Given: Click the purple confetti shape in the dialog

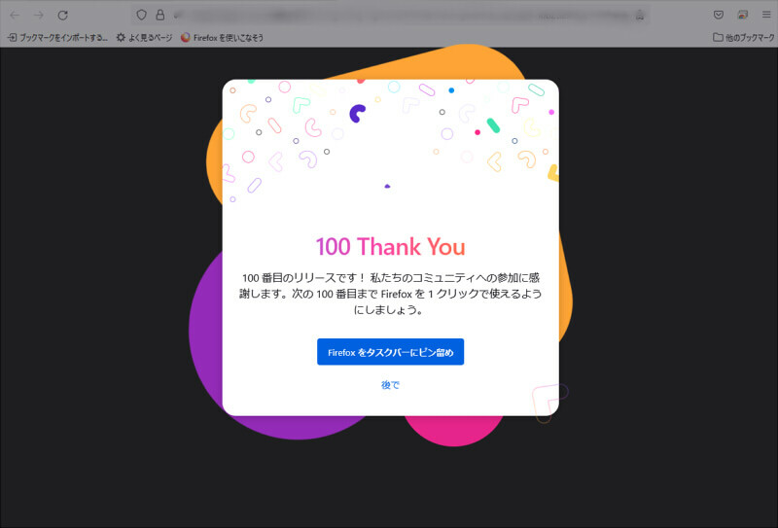Looking at the screenshot, I should [357, 113].
